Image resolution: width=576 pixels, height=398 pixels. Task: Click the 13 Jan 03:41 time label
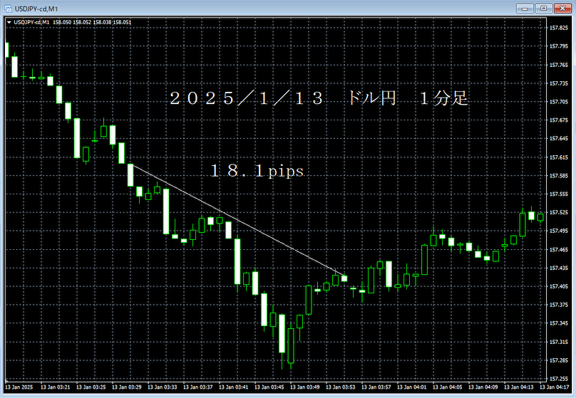click(x=233, y=387)
